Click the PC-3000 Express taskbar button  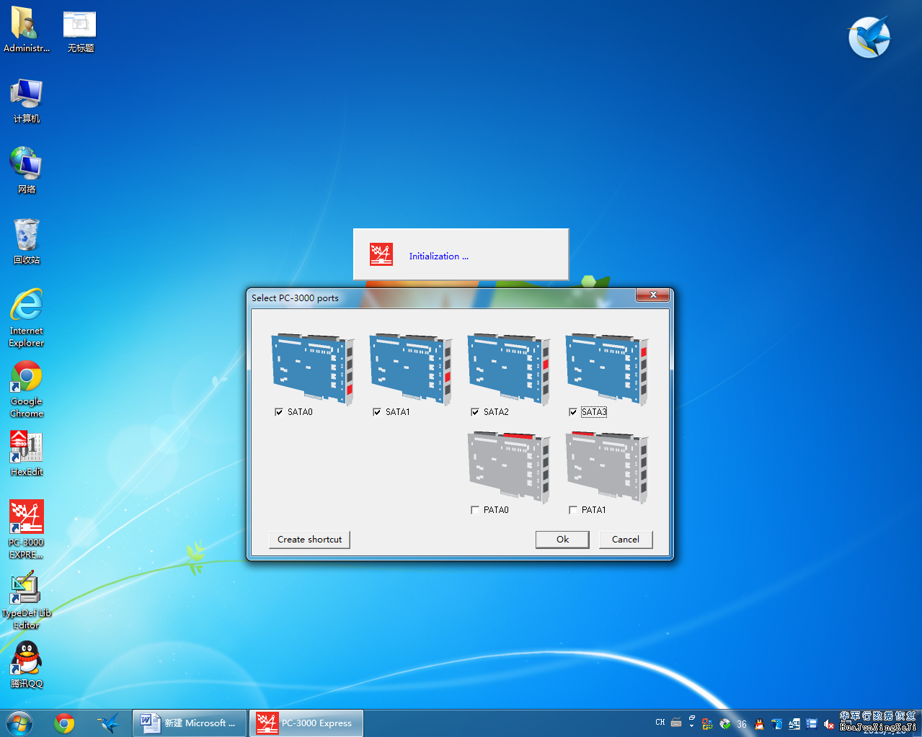pos(306,723)
